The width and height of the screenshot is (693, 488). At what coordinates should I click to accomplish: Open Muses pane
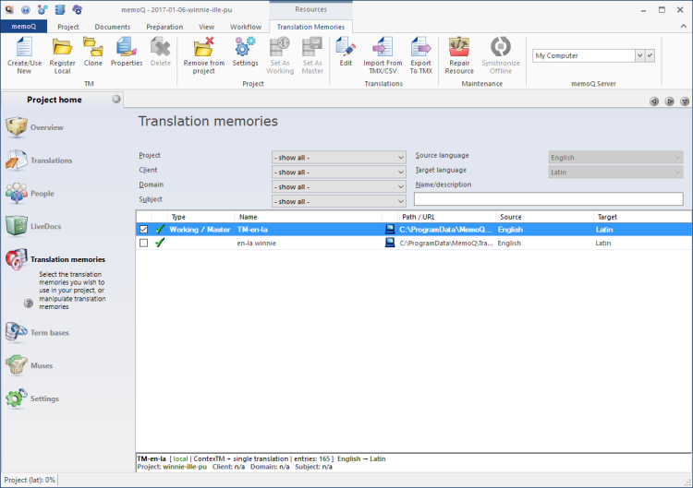tap(30, 366)
